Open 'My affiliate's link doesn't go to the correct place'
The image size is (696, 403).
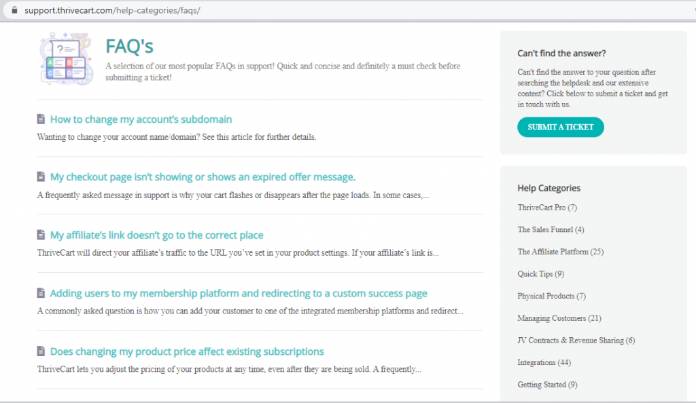157,235
